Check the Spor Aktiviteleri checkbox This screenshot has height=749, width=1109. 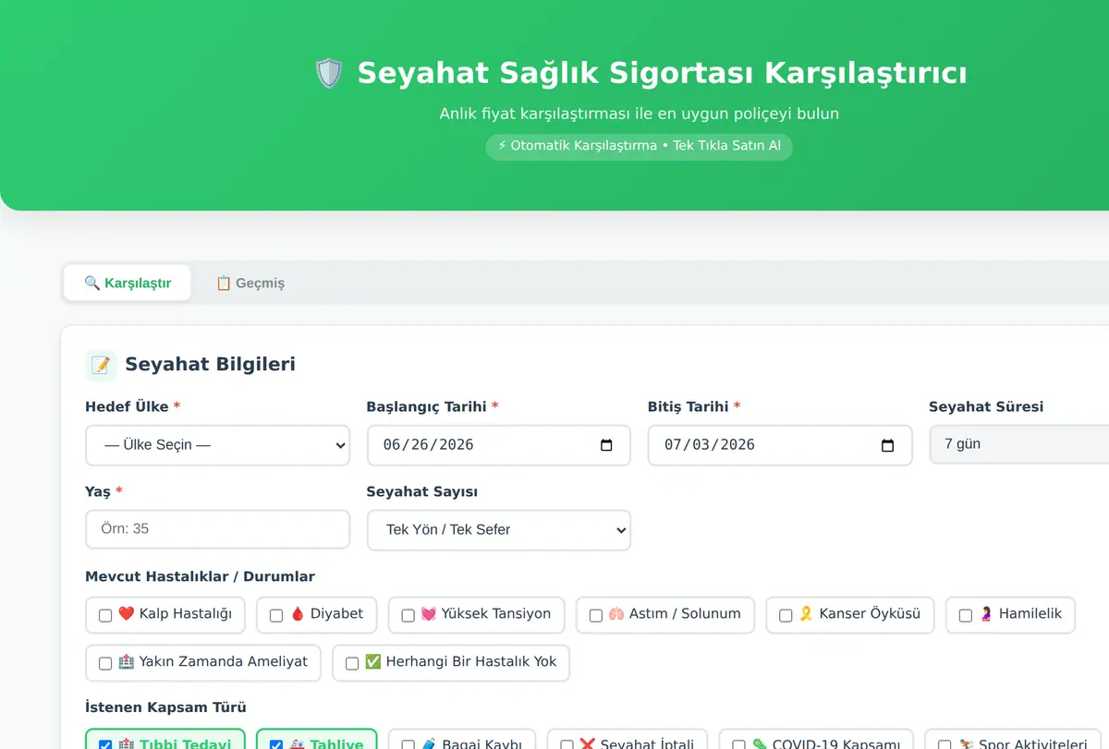(944, 745)
